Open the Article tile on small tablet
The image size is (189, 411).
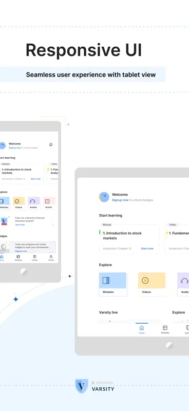click(49, 203)
